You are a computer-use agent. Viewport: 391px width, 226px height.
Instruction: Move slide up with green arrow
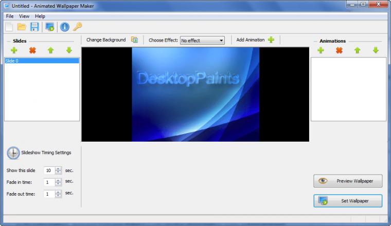[50, 50]
